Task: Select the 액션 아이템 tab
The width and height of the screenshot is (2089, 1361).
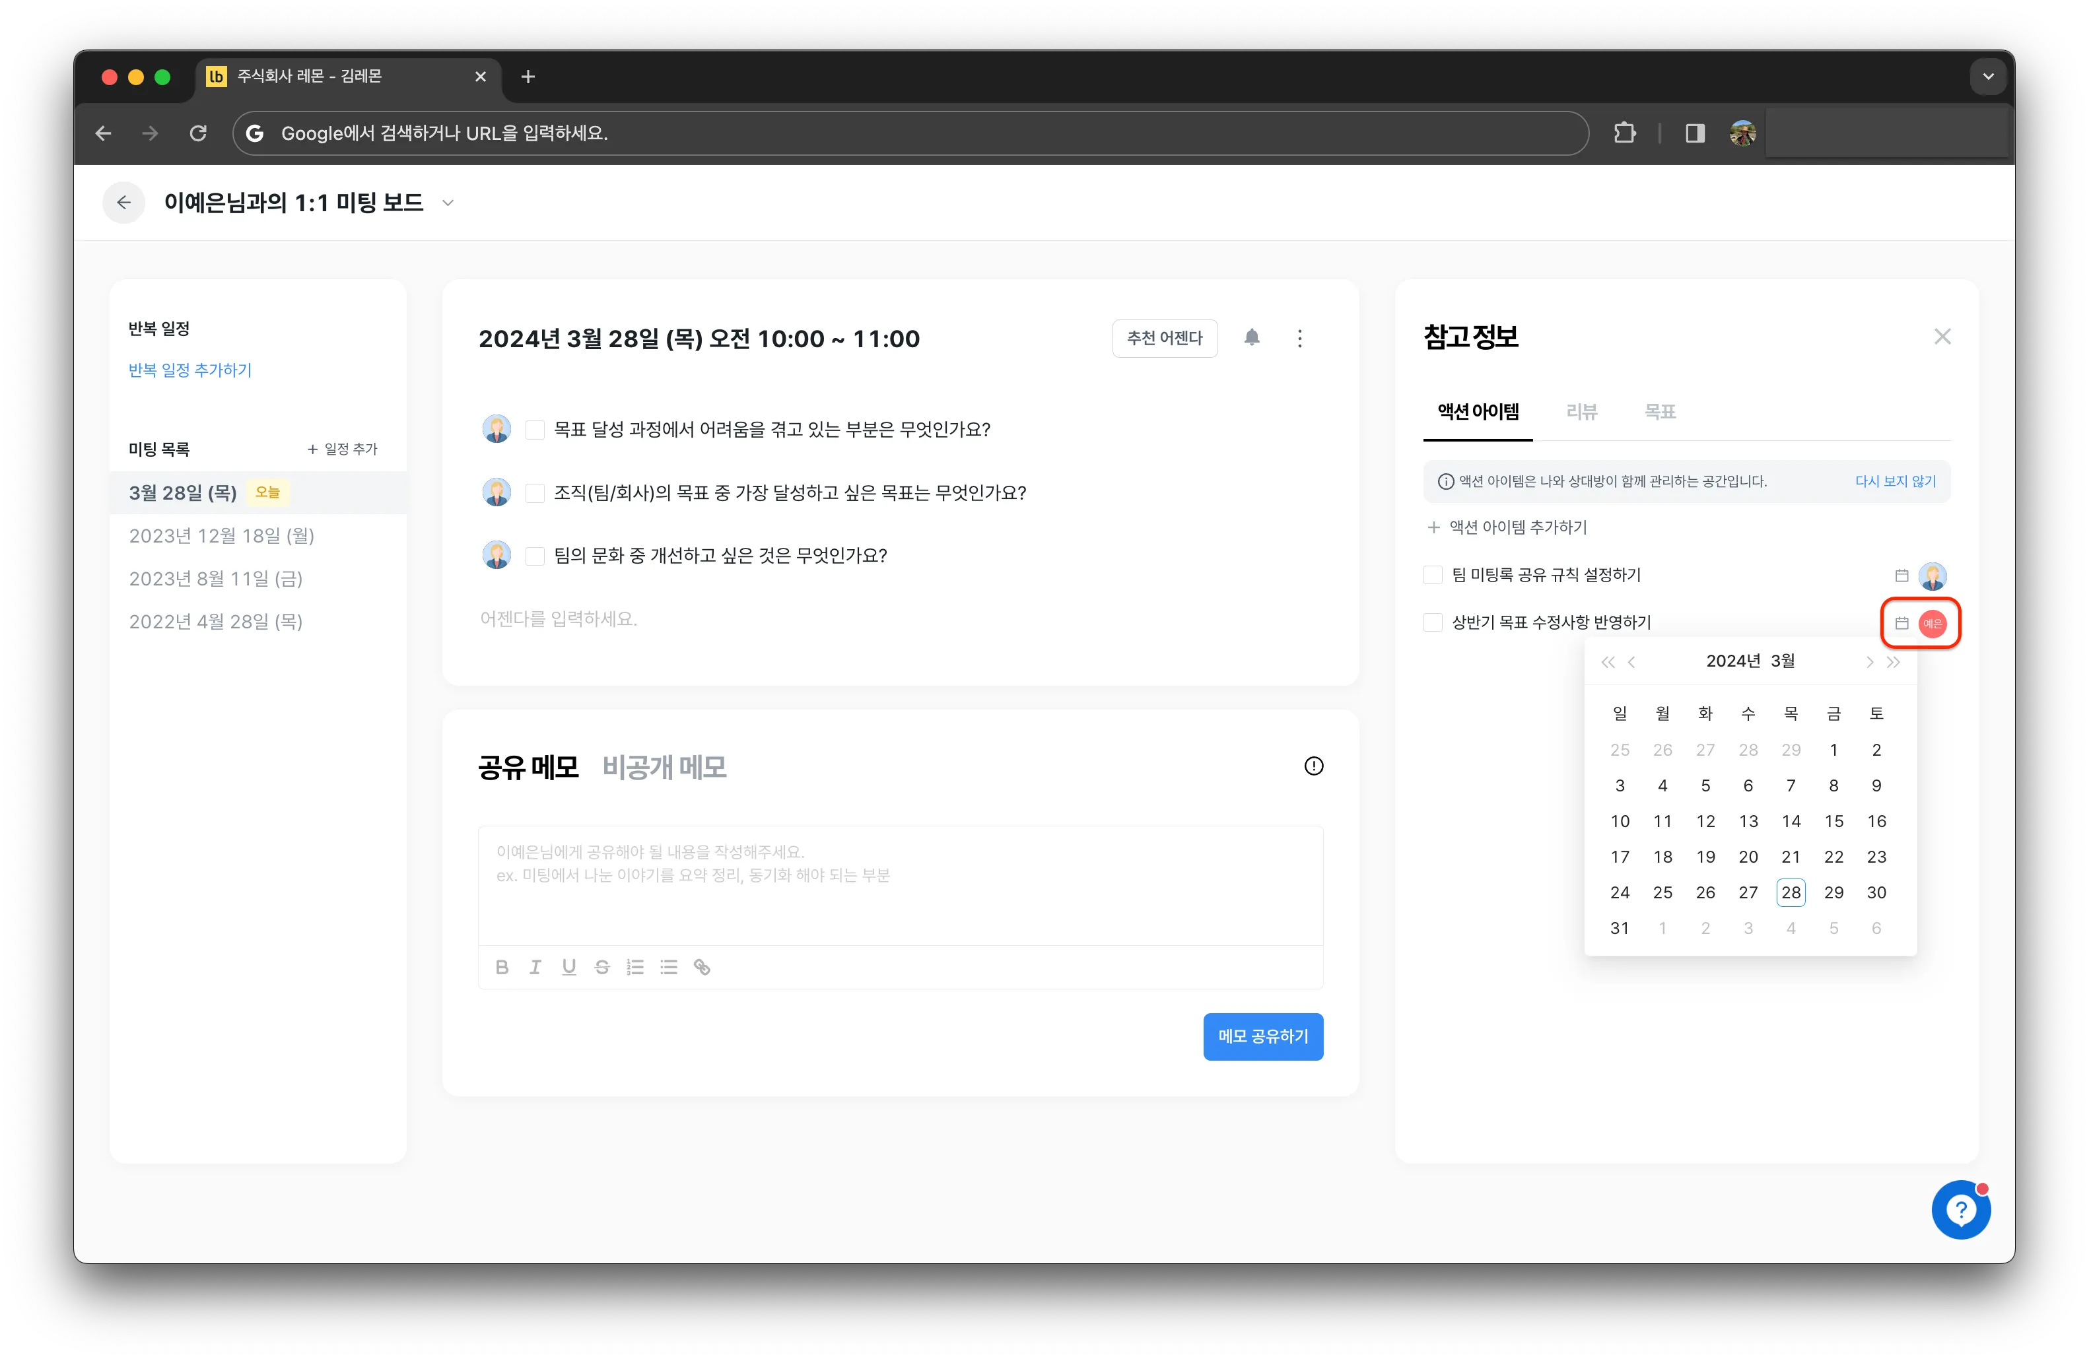Action: (x=1478, y=412)
